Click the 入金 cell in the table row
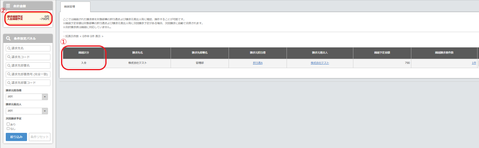Screen dimensions: 479x148 click(84, 63)
